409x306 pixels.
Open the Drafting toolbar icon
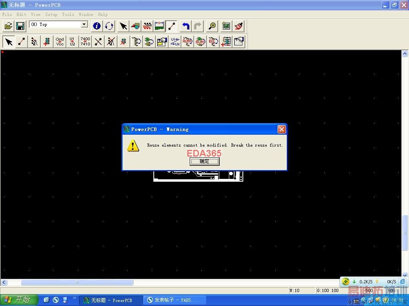tap(135, 26)
